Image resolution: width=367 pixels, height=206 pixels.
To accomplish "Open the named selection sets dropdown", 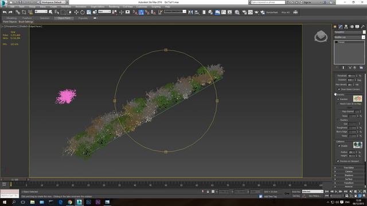I will click(175, 11).
